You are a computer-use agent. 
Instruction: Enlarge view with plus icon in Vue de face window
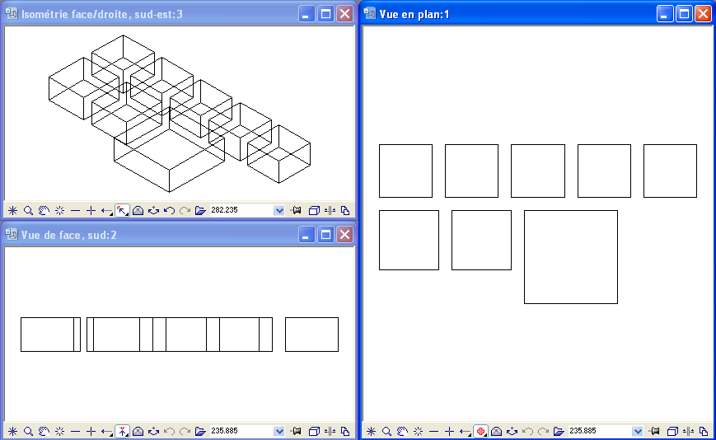[x=91, y=431]
